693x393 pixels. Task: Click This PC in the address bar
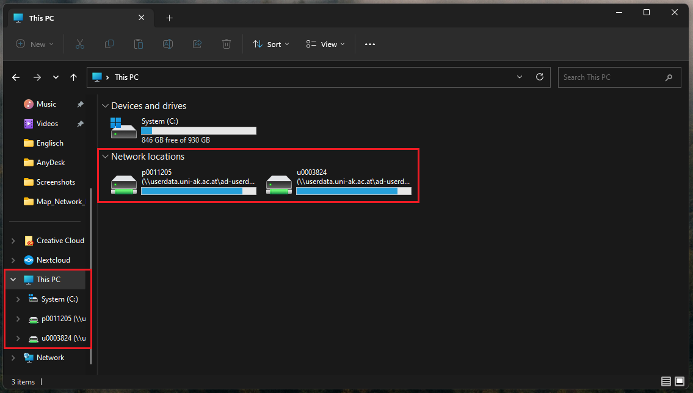(127, 77)
